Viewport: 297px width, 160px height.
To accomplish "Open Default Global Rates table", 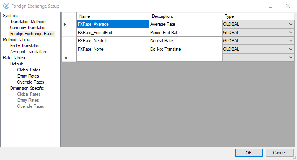I will point(29,70).
